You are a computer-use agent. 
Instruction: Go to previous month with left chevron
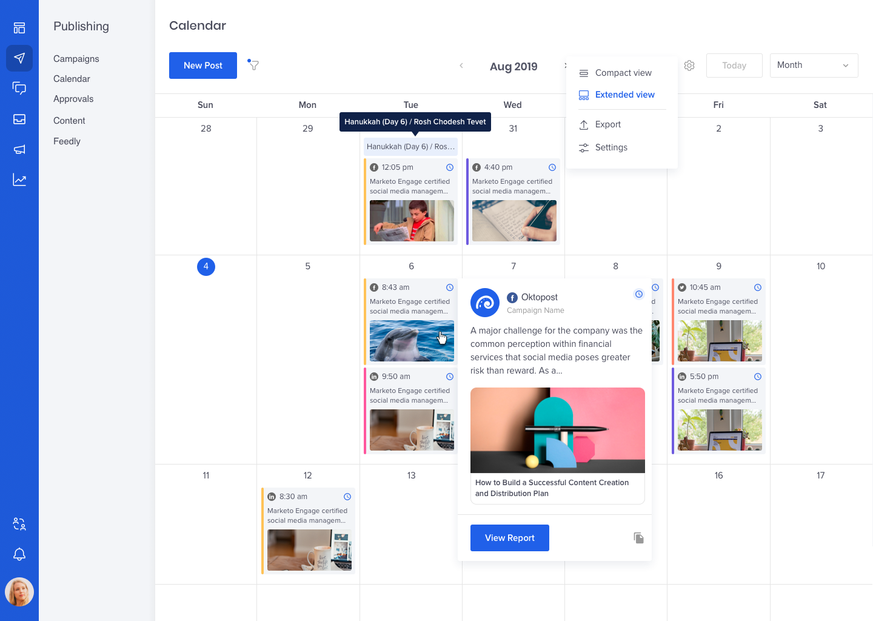(461, 65)
